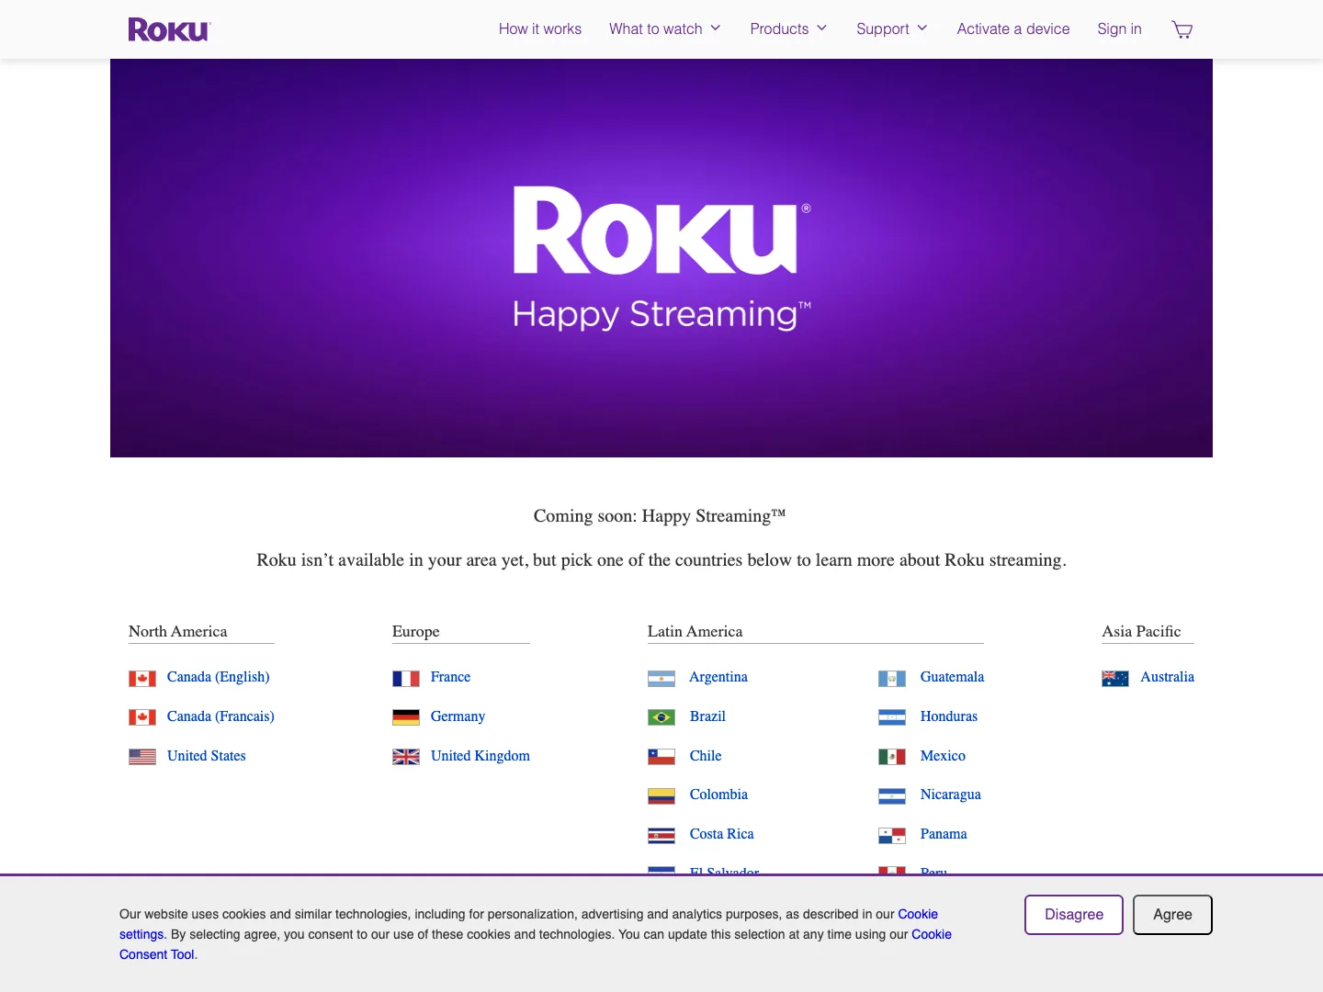This screenshot has width=1323, height=992.
Task: Choose the United States link
Action: (207, 756)
